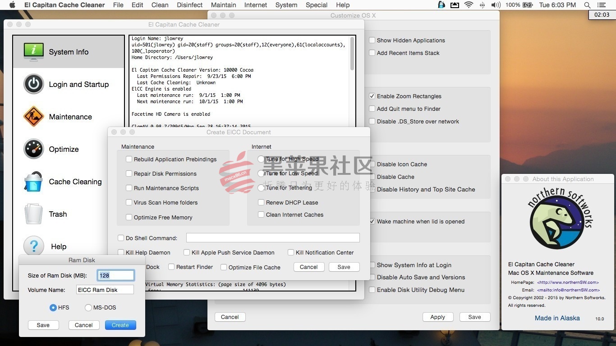Toggle Kill Apple Push Service Daemon
The height and width of the screenshot is (346, 616).
[187, 252]
